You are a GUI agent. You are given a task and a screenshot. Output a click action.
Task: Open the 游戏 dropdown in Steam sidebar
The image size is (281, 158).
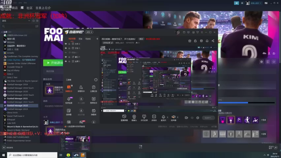pyautogui.click(x=29, y=21)
